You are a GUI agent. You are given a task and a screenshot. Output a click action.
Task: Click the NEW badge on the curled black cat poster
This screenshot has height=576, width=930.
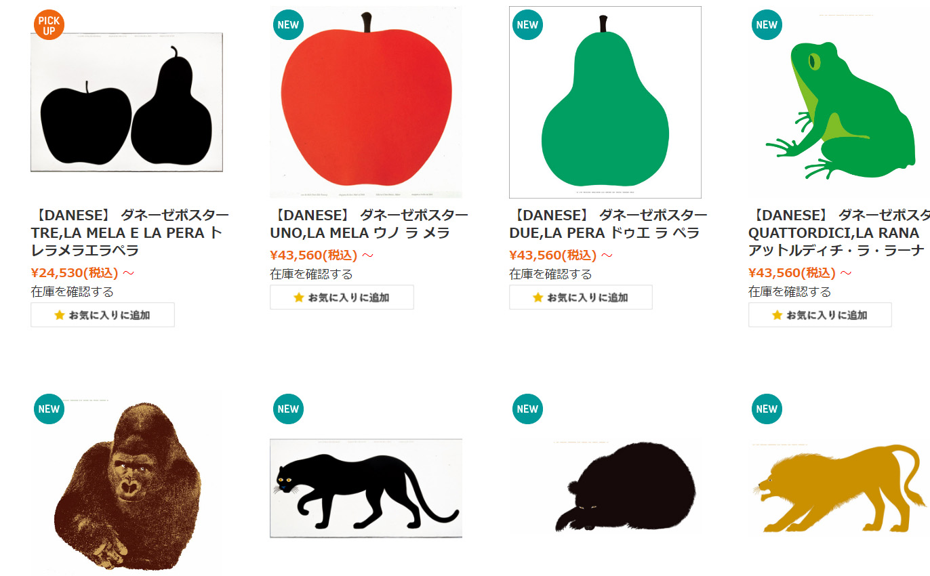tap(527, 409)
